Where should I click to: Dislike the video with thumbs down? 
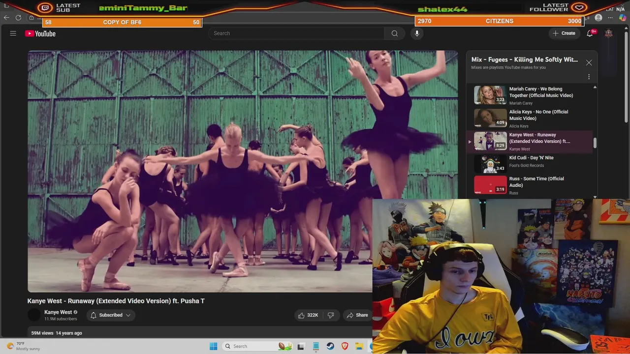click(x=331, y=315)
